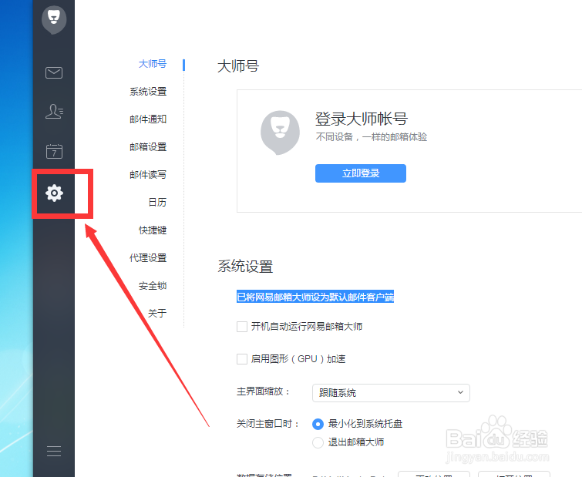Viewport: 582px width, 477px height.
Task: Click the lion avatar in the sidebar
Action: (54, 20)
